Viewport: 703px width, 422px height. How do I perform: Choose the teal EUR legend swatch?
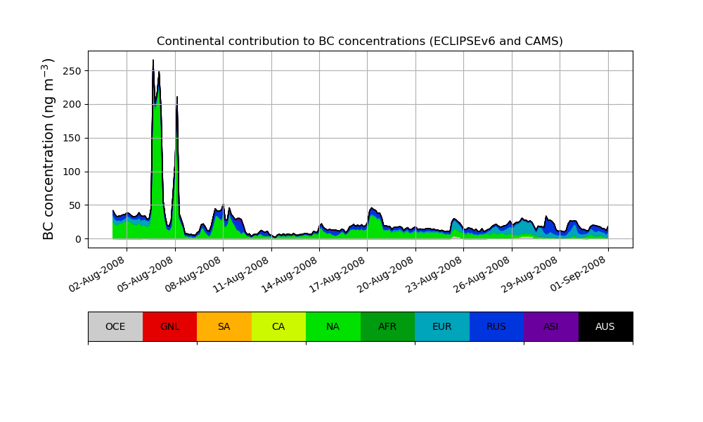pos(441,326)
